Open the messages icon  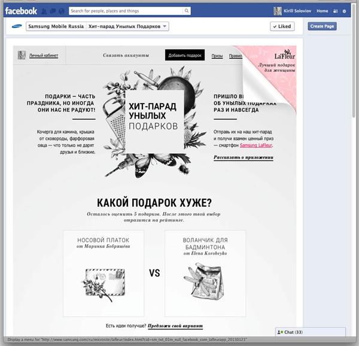click(53, 11)
